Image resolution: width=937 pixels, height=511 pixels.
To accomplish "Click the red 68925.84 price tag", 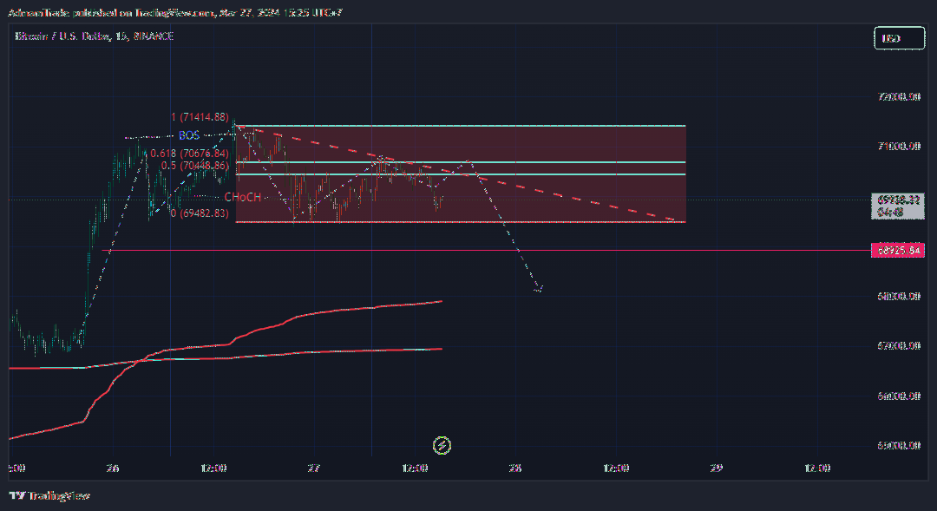I will pyautogui.click(x=898, y=251).
